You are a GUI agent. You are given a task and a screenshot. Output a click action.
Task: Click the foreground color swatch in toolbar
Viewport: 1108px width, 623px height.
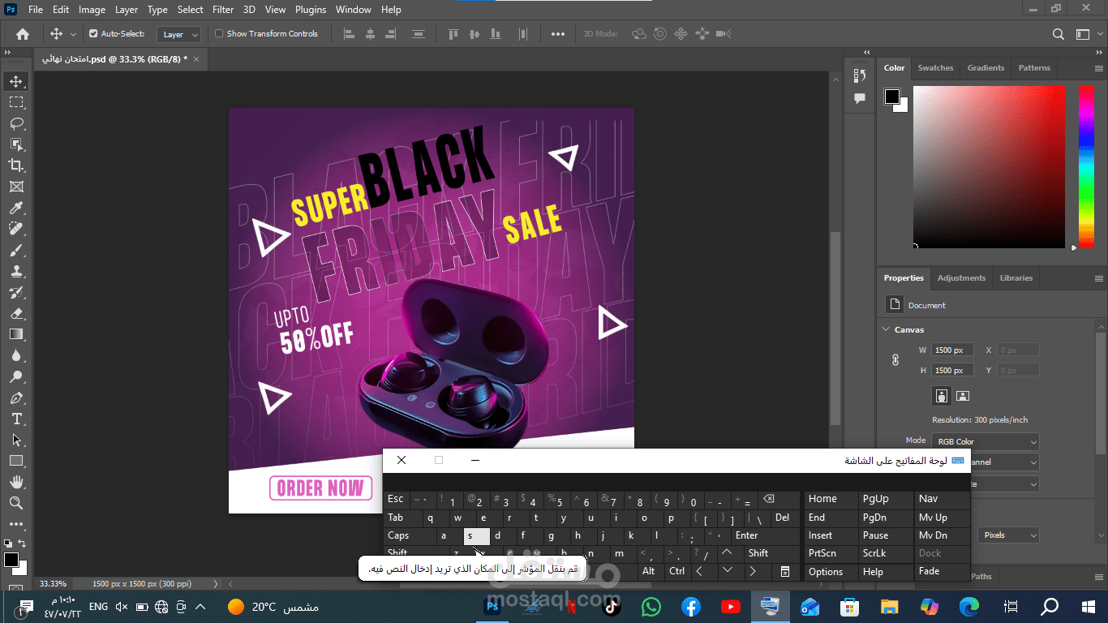pyautogui.click(x=11, y=560)
